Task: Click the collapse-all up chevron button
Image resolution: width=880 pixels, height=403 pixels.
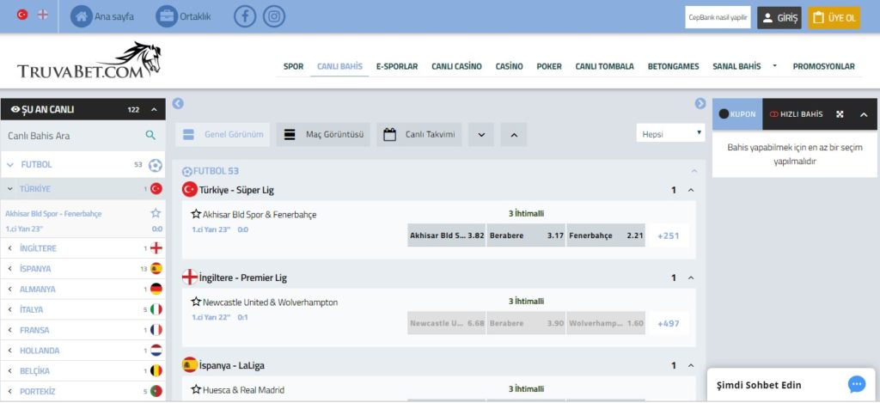Action: [x=514, y=135]
